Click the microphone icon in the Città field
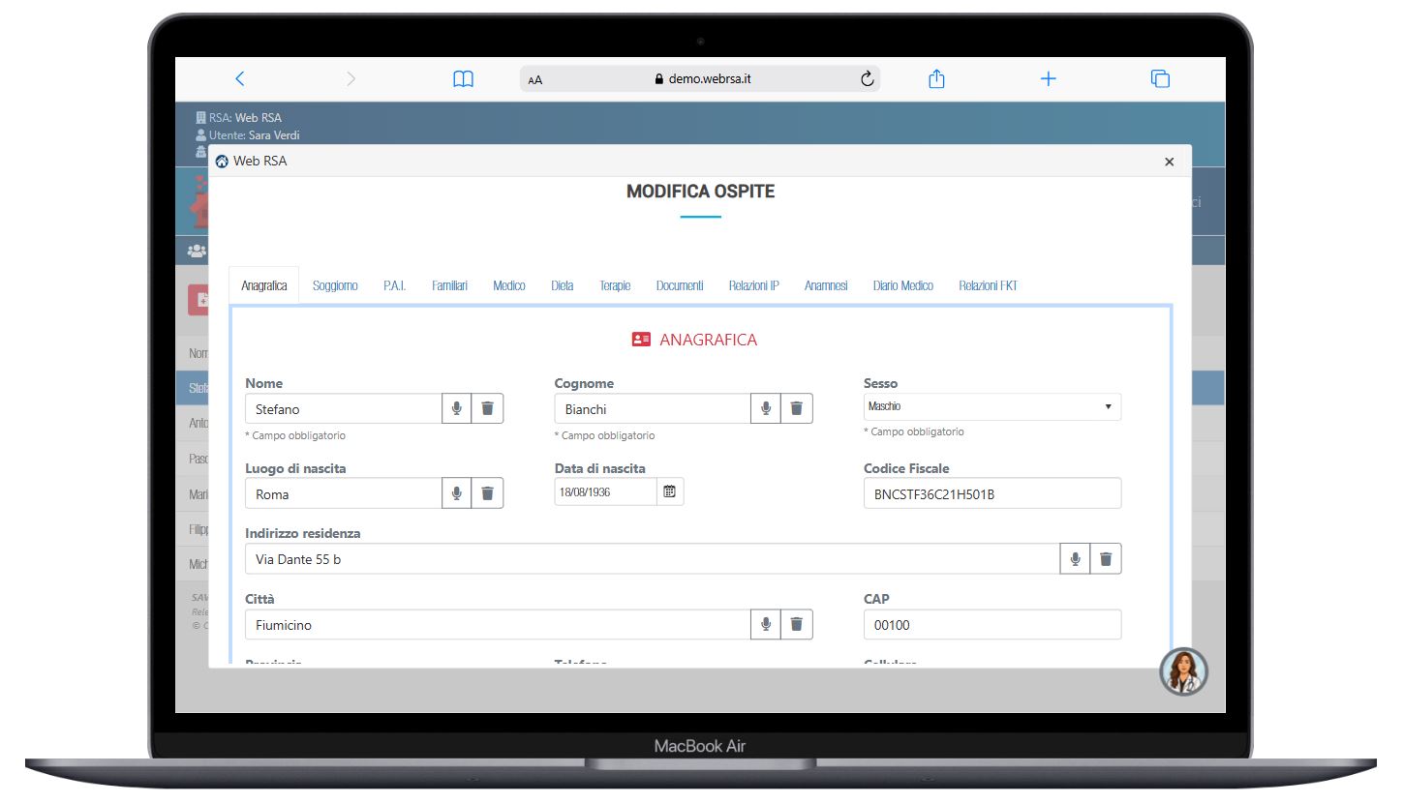Screen dimensions: 1403x803 [765, 624]
